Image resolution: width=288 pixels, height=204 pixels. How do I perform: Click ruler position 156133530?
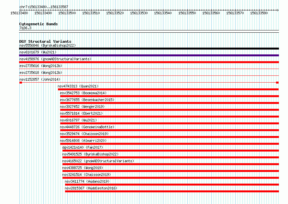point(139,13)
